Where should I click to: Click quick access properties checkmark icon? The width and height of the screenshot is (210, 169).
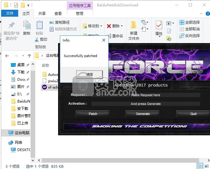pos(16,5)
